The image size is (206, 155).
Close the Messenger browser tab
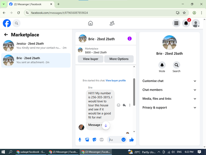(51, 4)
